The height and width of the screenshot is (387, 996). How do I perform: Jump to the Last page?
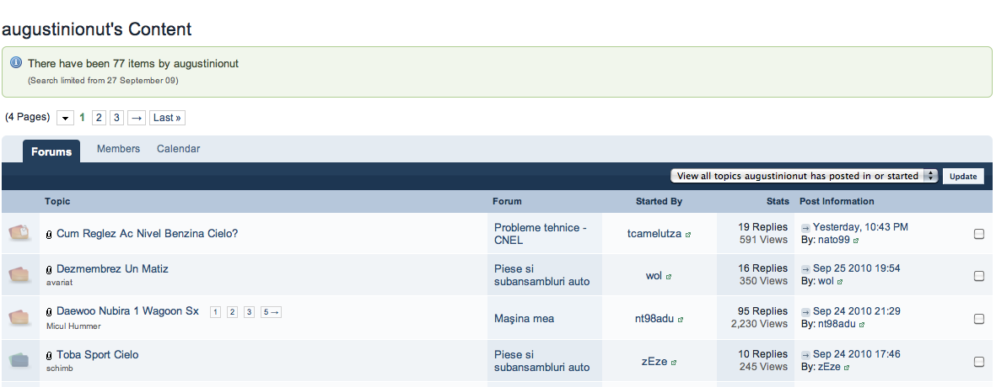pos(167,118)
